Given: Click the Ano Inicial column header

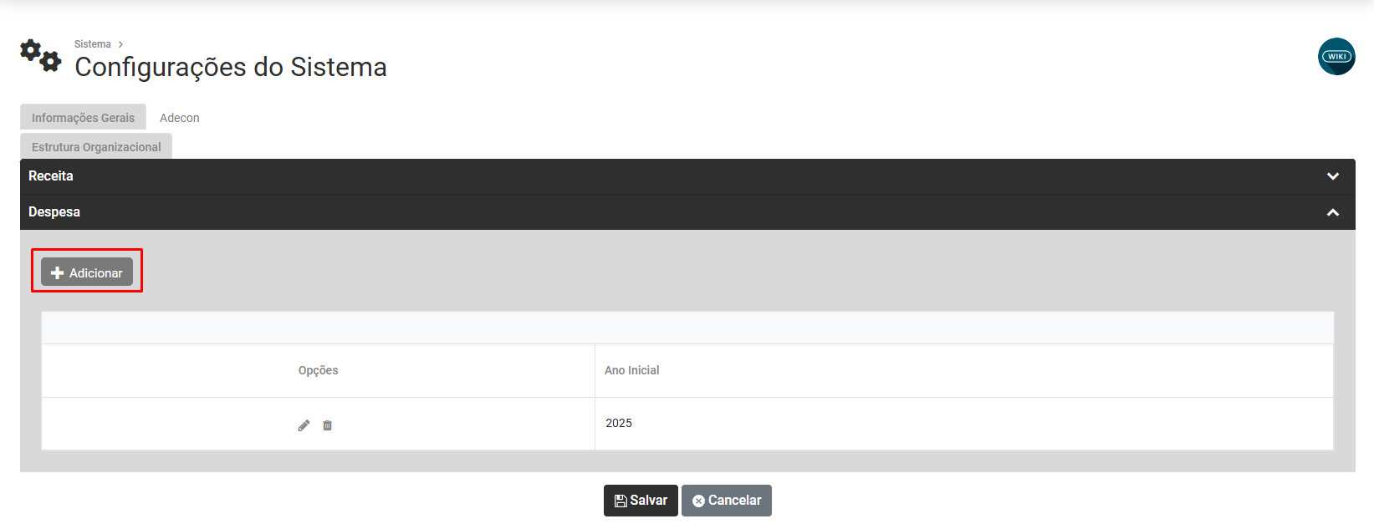Looking at the screenshot, I should [631, 370].
